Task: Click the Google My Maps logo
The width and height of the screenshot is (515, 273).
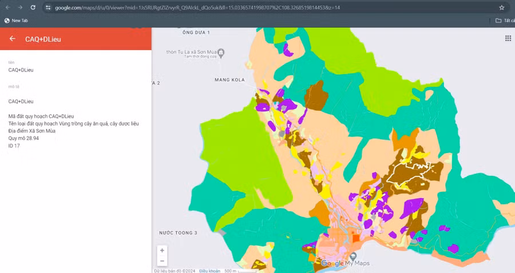Action: tap(345, 263)
